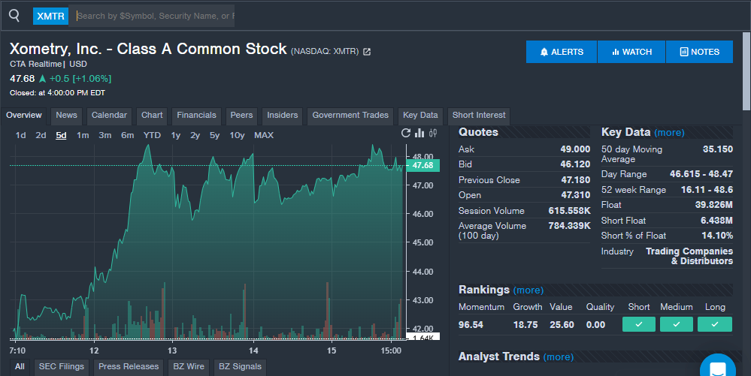The height and width of the screenshot is (376, 751).
Task: Select the 1d chart range
Action: coord(20,135)
